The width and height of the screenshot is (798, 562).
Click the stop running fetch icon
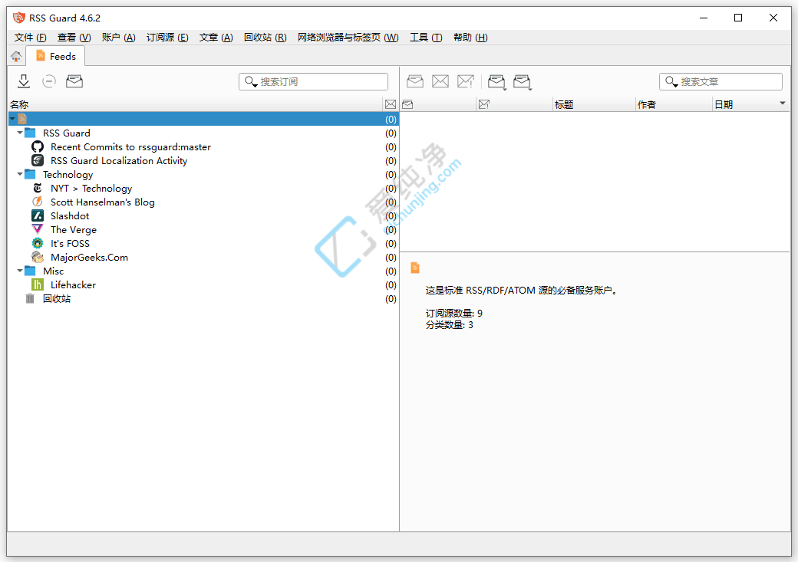point(49,81)
